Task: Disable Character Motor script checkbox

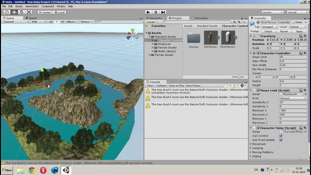Action: point(258,128)
